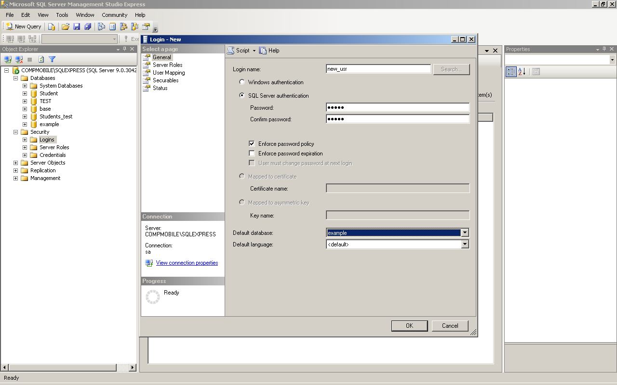Click the Summary page toolbar icon
Screen dimensions: 617x385
point(112,26)
